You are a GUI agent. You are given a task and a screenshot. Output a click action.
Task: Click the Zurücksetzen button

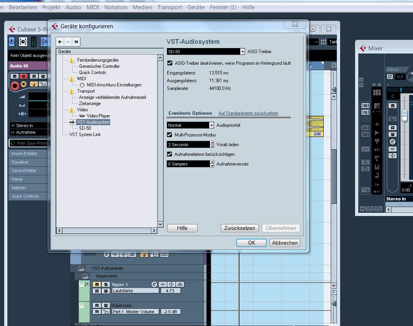240,228
